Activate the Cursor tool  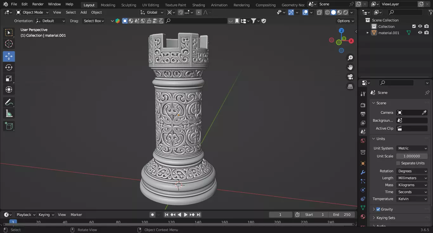[9, 44]
